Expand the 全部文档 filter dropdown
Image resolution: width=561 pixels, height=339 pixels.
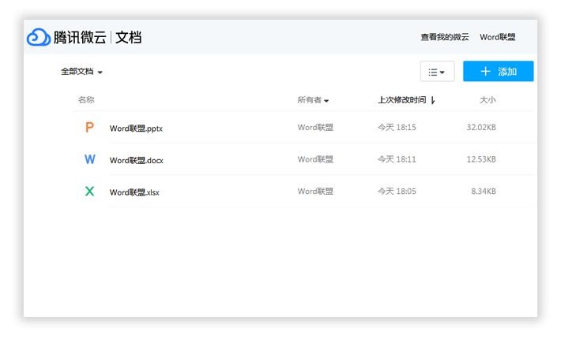coord(81,72)
